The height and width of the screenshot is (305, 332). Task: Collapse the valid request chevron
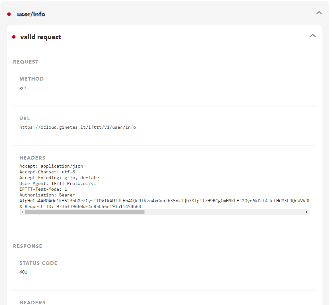[312, 36]
